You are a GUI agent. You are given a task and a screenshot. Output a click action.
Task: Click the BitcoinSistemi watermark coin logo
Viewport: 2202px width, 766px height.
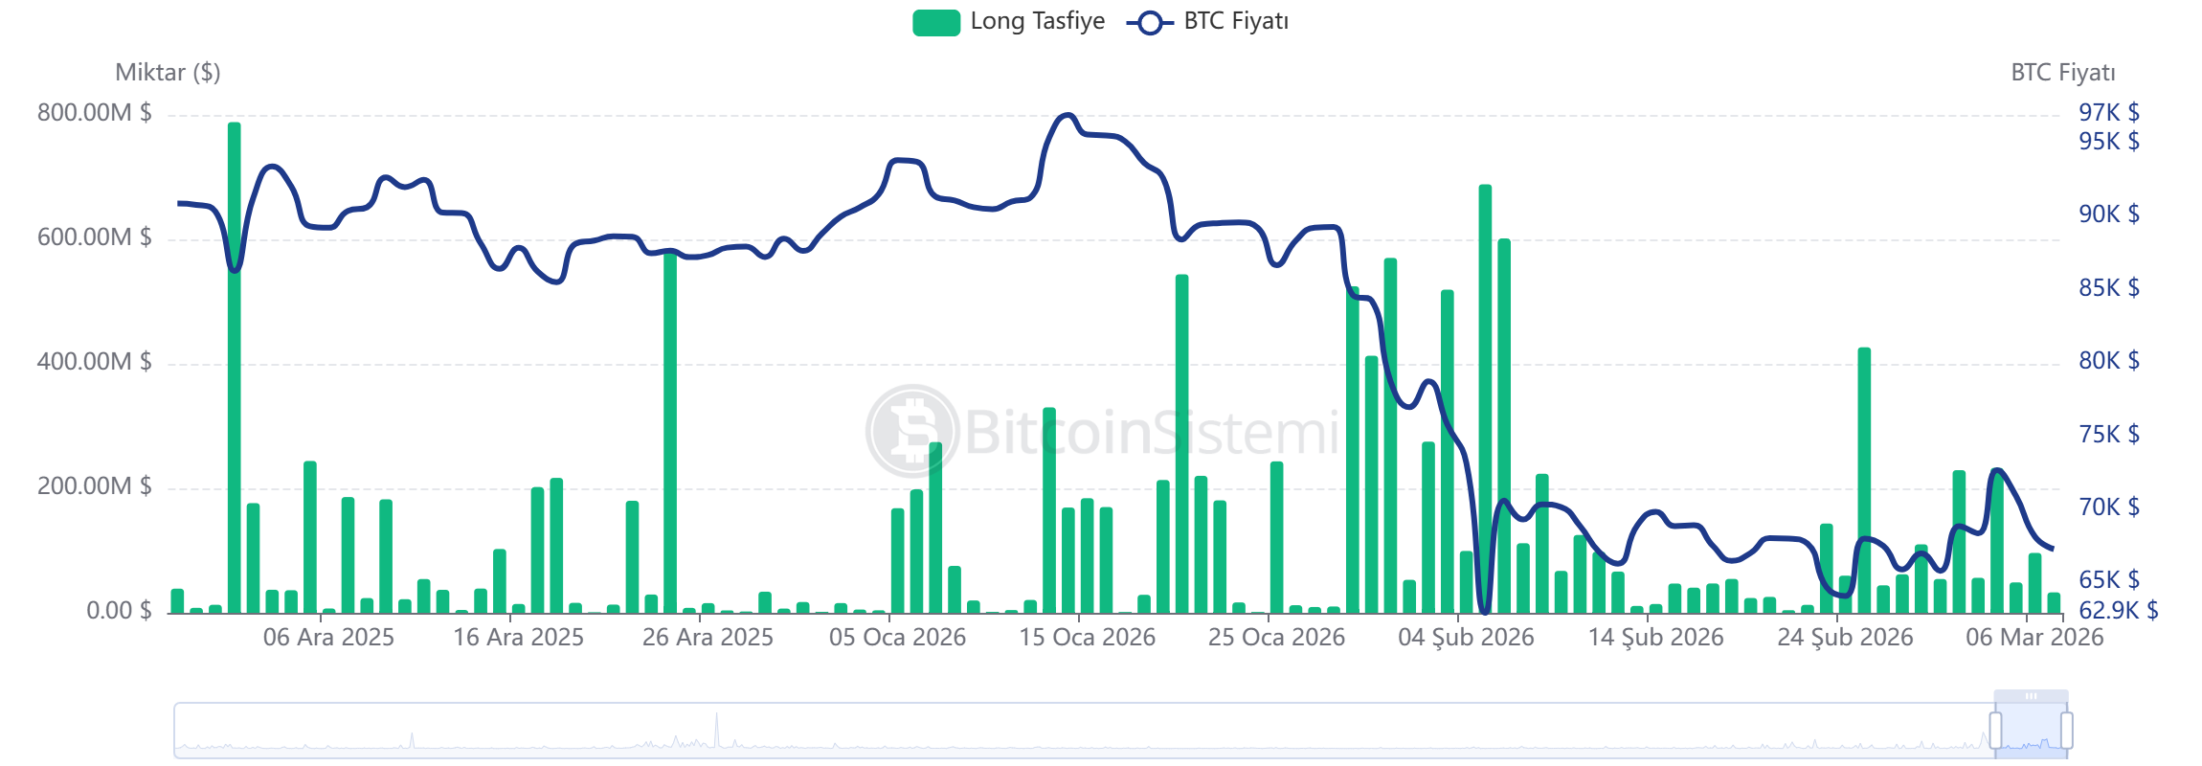911,431
